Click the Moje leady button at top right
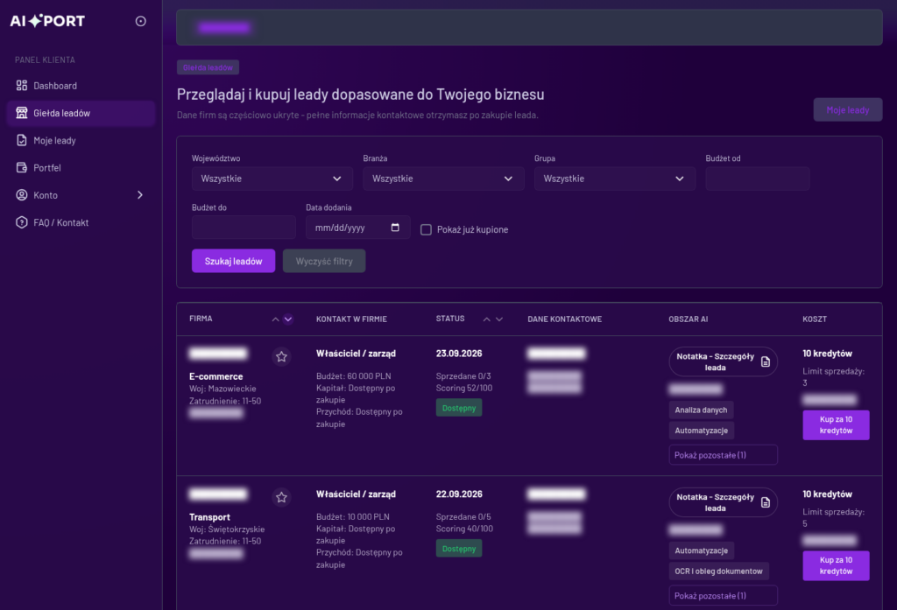The image size is (897, 610). [847, 109]
